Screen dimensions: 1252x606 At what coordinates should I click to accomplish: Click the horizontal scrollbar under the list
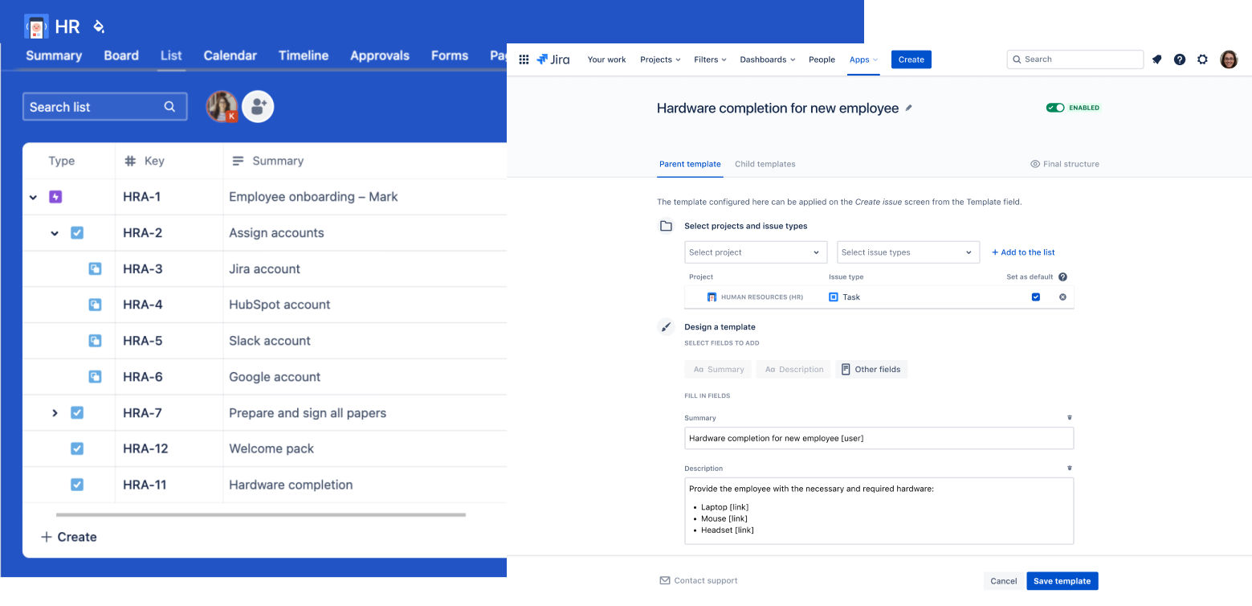coord(260,514)
